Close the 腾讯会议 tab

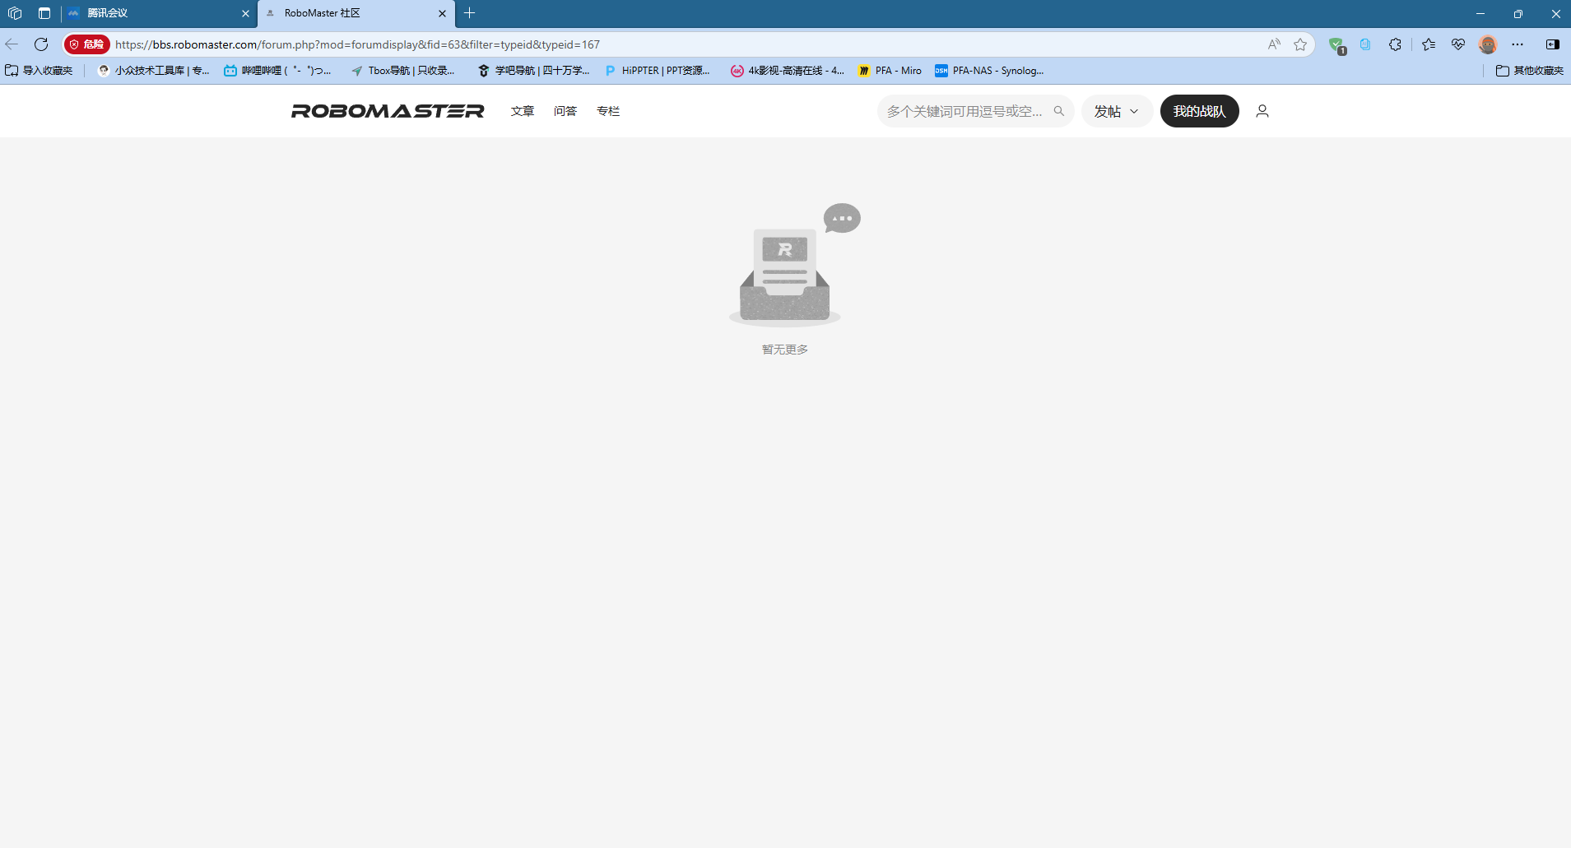click(245, 13)
